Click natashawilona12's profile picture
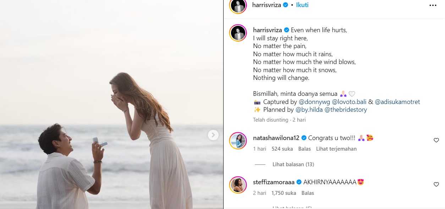445x209 pixels. (238, 140)
